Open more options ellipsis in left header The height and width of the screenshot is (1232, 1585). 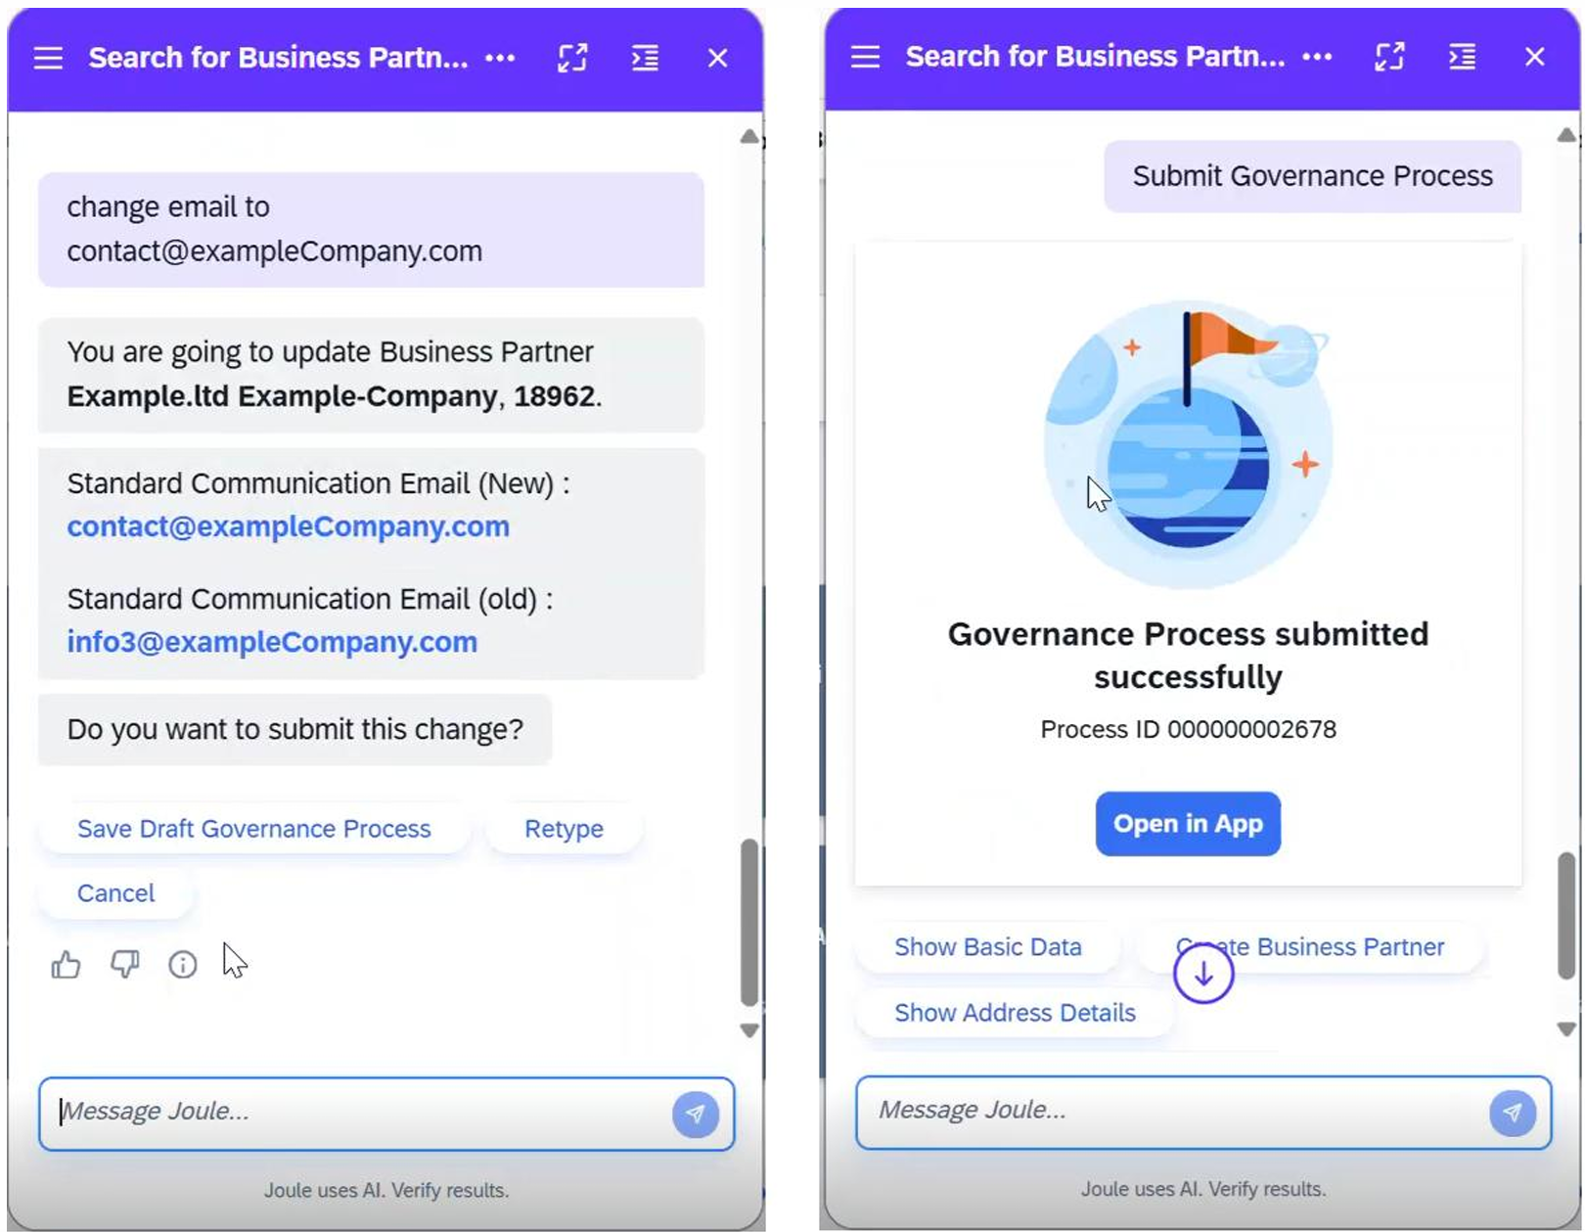(500, 59)
